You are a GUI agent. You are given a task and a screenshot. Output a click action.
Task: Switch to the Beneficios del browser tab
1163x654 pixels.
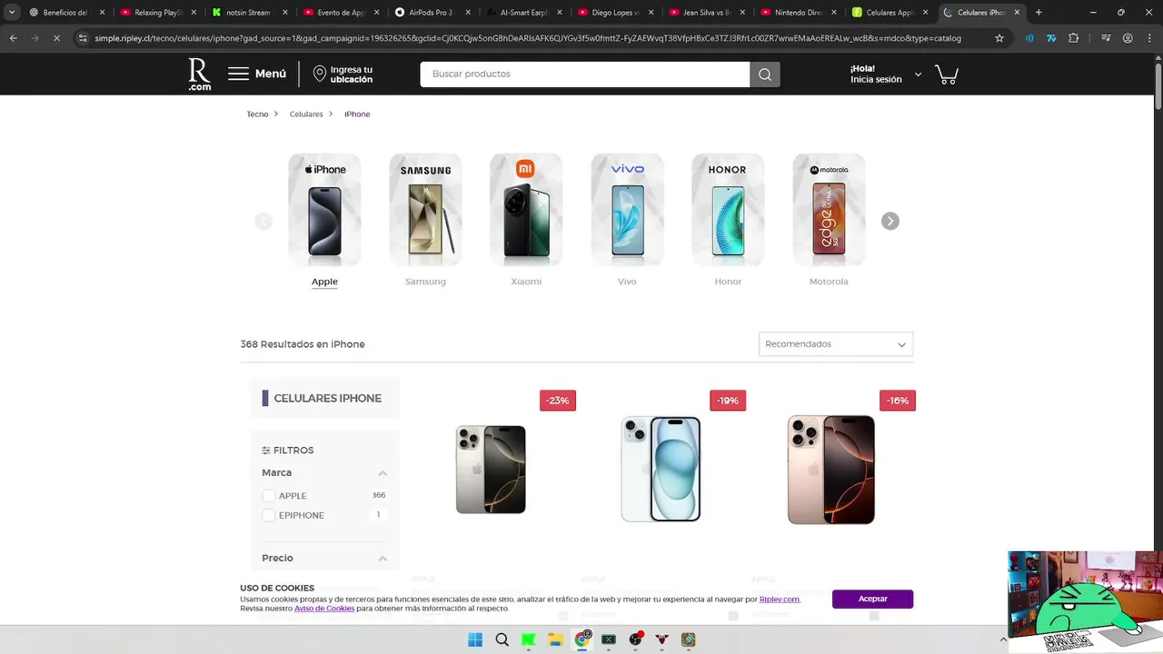coord(65,13)
